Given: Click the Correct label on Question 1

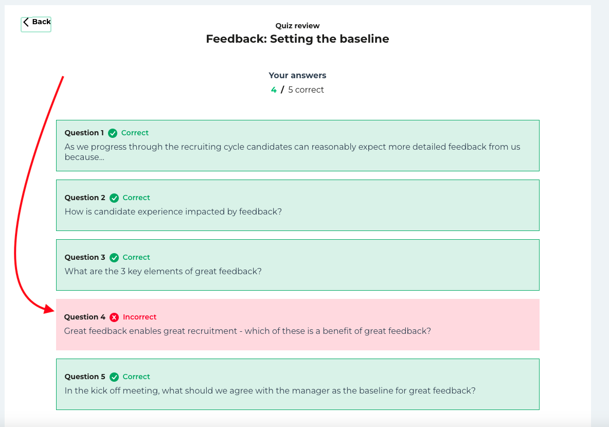Looking at the screenshot, I should coord(135,133).
